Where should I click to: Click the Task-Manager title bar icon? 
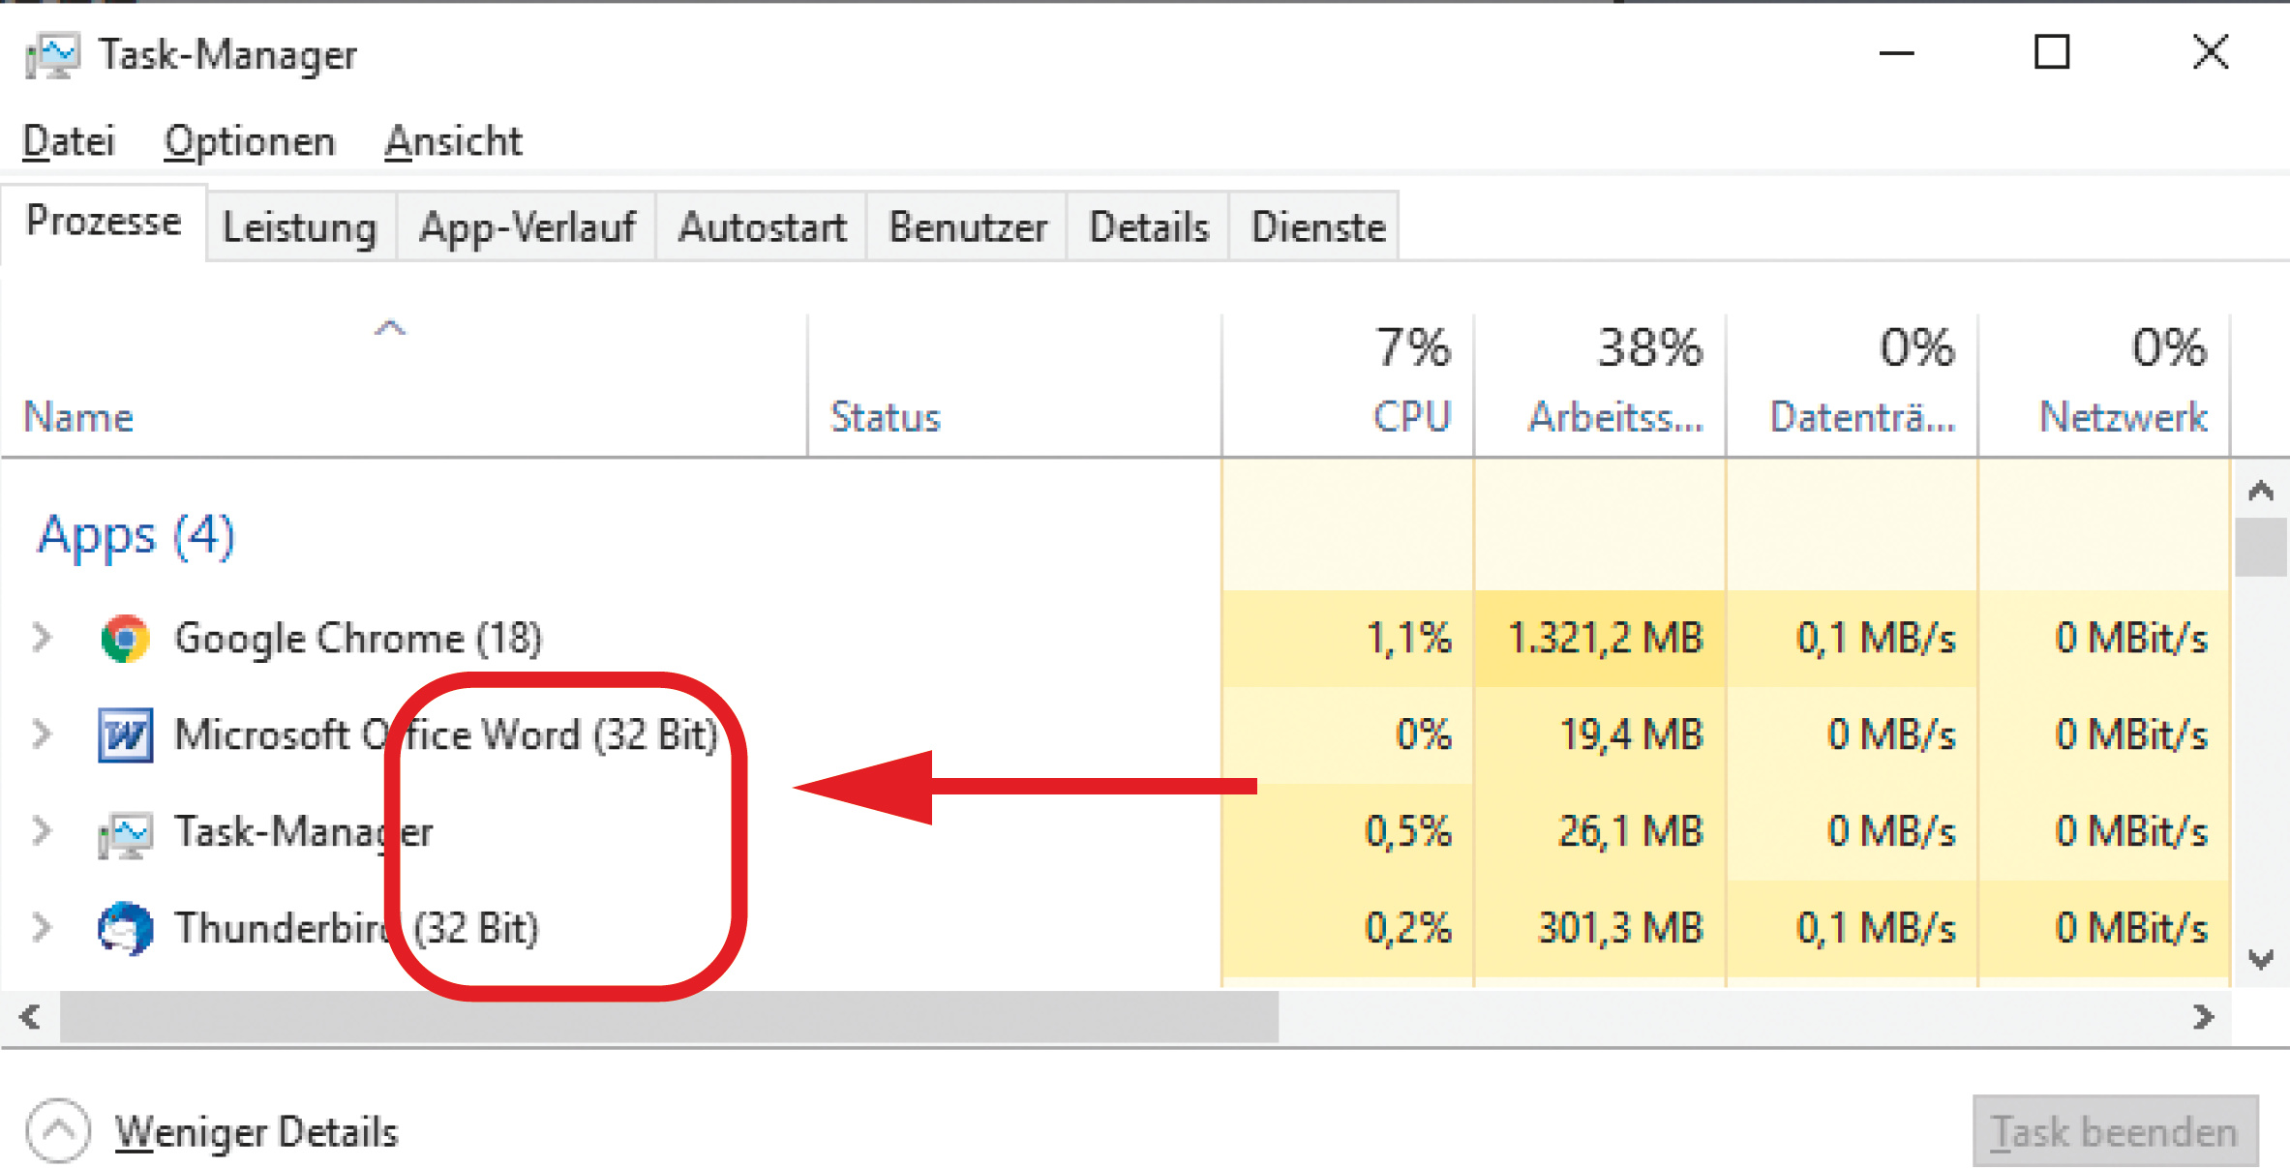[x=52, y=55]
